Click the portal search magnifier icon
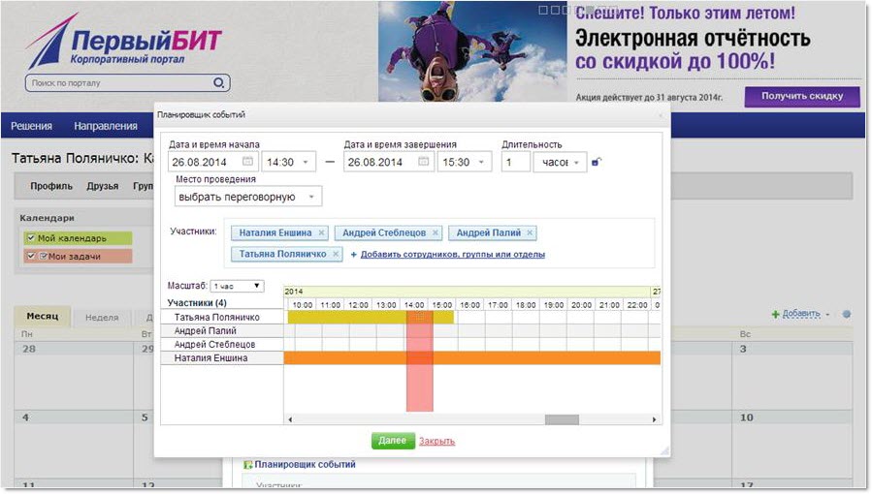 tap(219, 83)
